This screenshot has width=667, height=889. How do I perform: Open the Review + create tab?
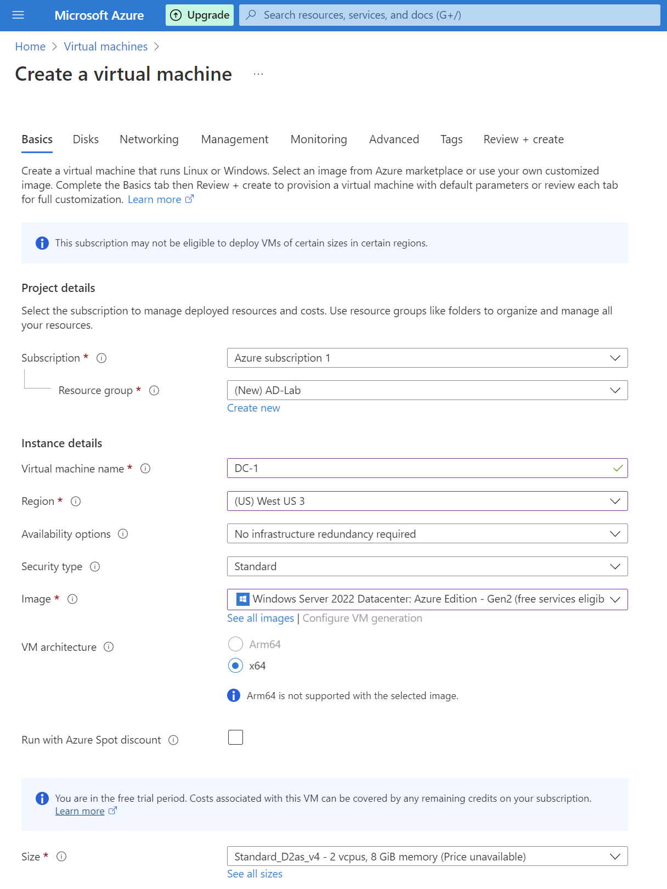tap(523, 139)
